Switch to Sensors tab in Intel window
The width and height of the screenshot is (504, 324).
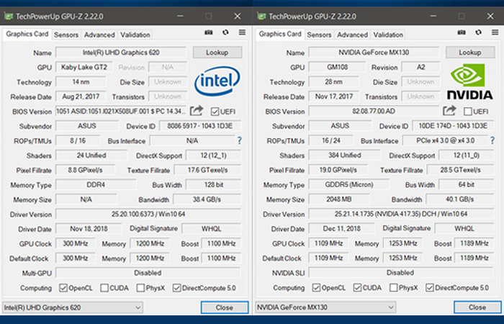coord(66,35)
